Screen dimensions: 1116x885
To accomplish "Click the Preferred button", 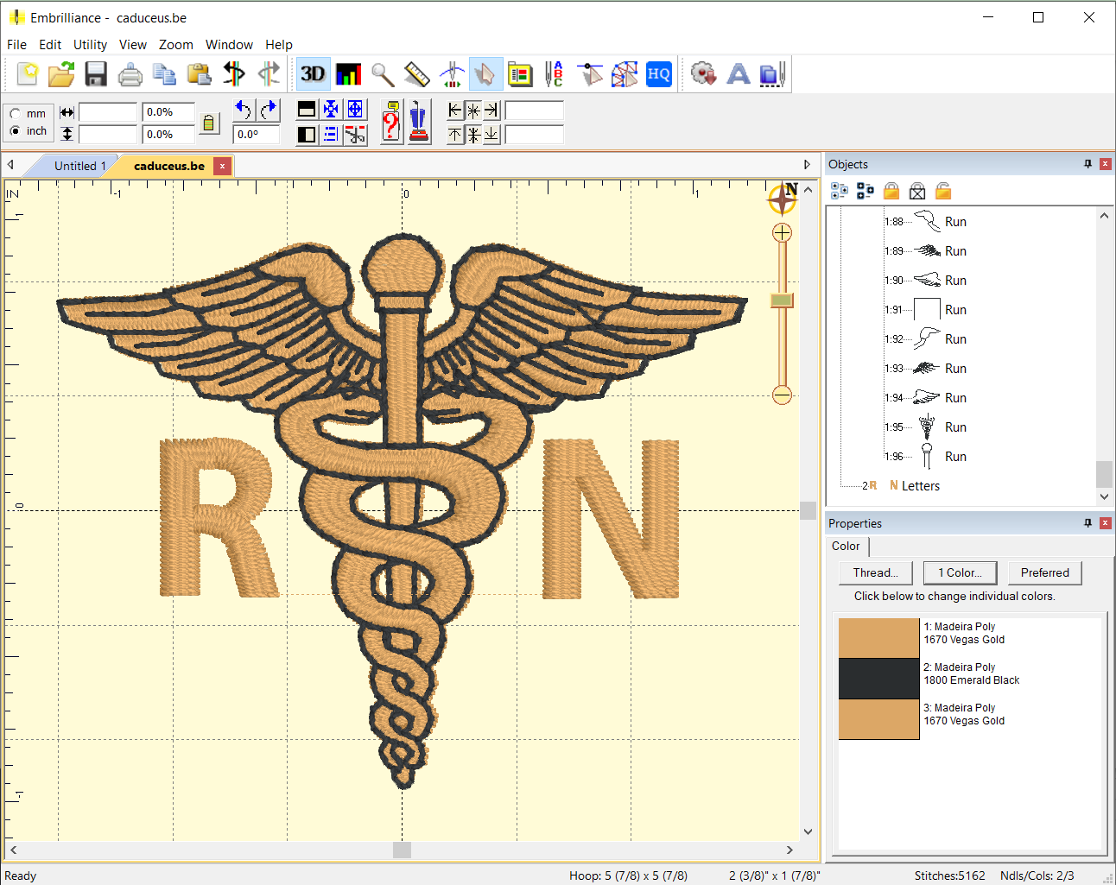I will (1044, 572).
